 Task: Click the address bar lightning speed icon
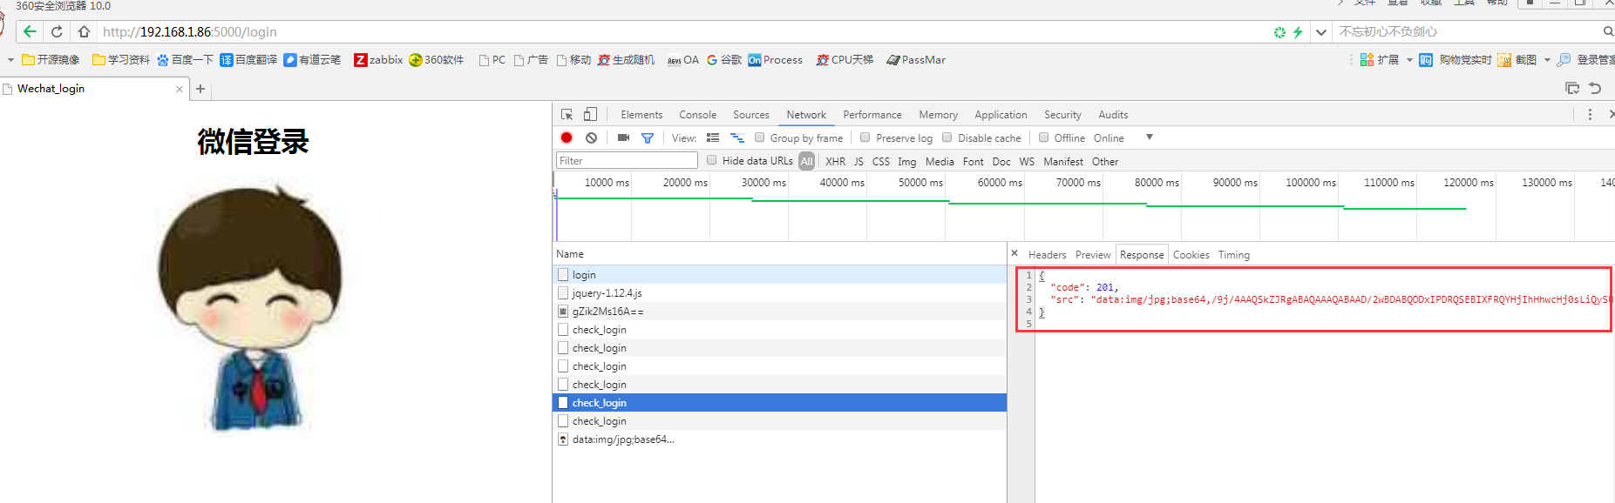1298,32
